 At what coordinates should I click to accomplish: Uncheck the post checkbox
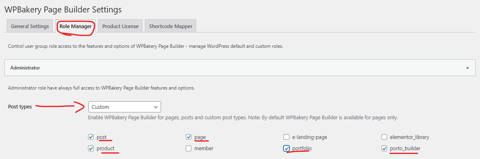coord(90,137)
